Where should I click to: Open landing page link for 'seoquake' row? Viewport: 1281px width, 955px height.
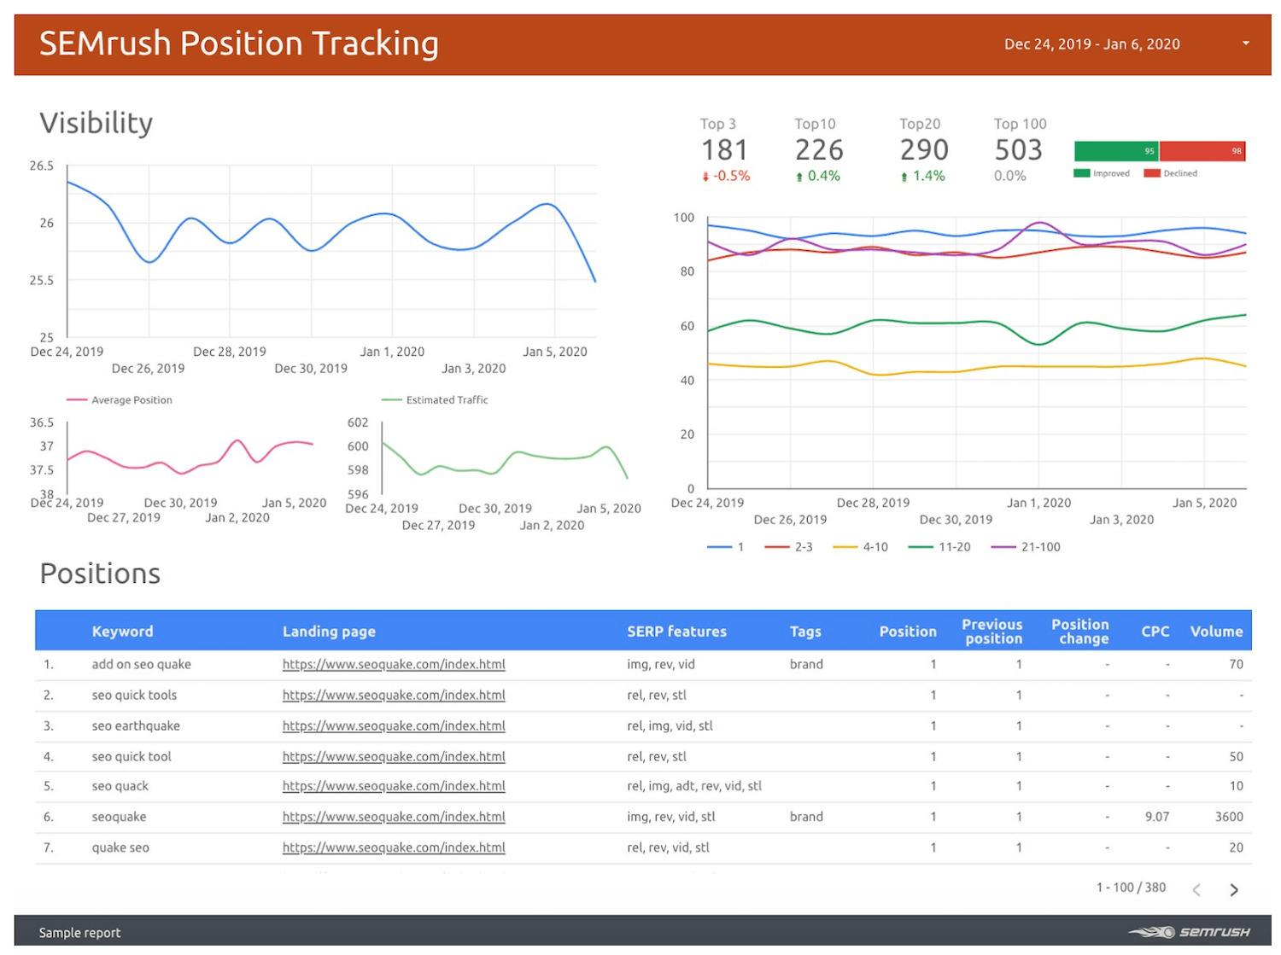(394, 817)
